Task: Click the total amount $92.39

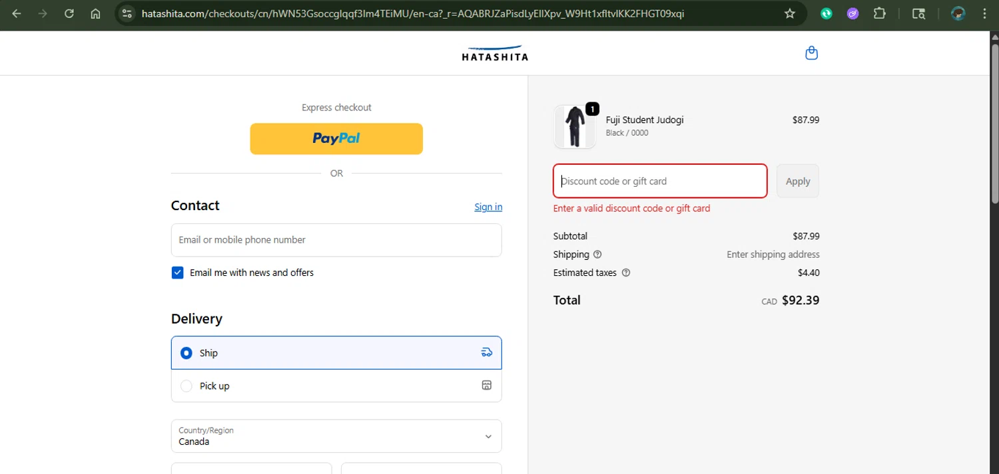Action: click(x=801, y=300)
